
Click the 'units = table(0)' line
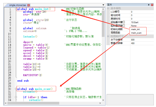[36, 45]
